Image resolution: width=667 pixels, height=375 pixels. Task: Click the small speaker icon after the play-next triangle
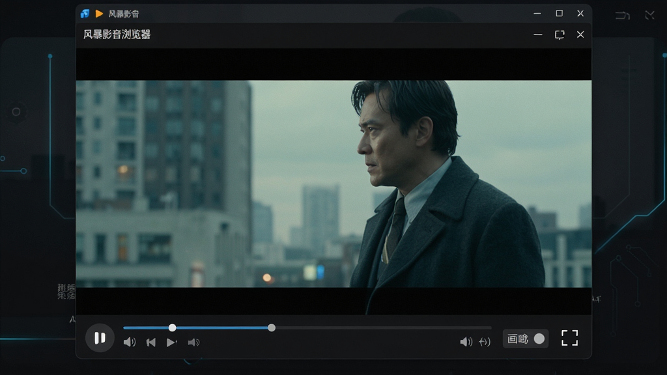pos(193,342)
